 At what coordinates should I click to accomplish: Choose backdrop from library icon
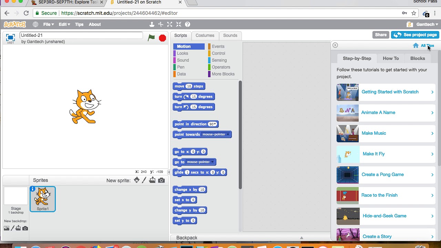7,228
